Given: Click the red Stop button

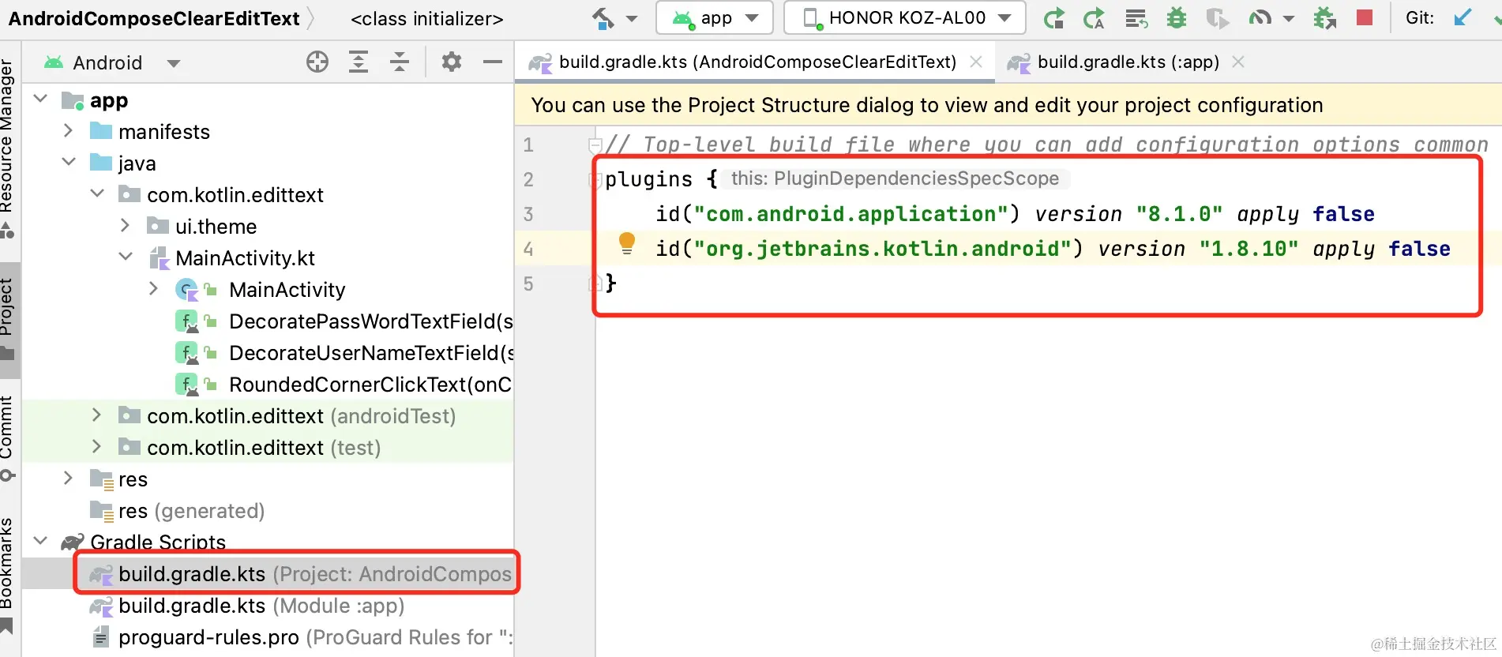Looking at the screenshot, I should pos(1364,17).
